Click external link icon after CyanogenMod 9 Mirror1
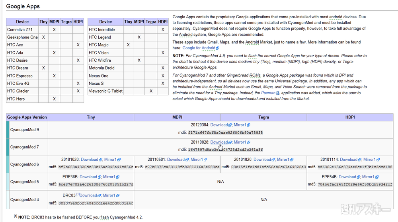398x222 pixels. [248, 125]
